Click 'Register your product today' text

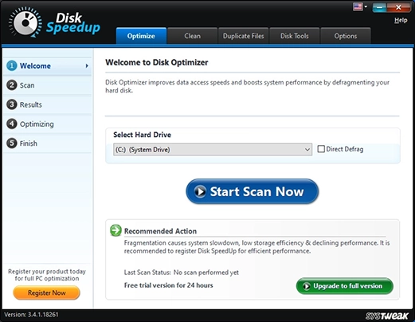pos(47,271)
